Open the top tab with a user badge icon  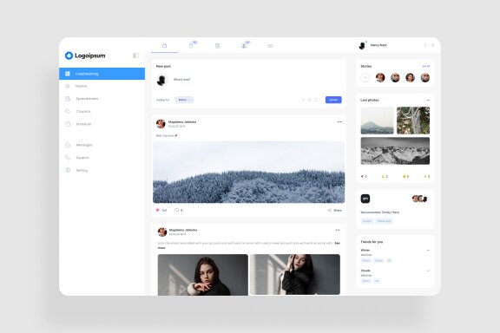click(244, 46)
